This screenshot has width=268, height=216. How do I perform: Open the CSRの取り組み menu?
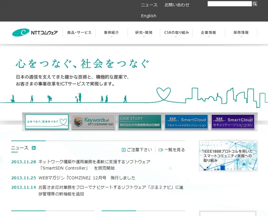(x=177, y=32)
